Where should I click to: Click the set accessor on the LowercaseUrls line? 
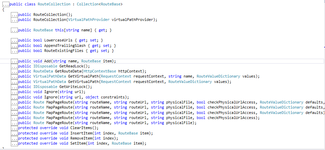93,40
